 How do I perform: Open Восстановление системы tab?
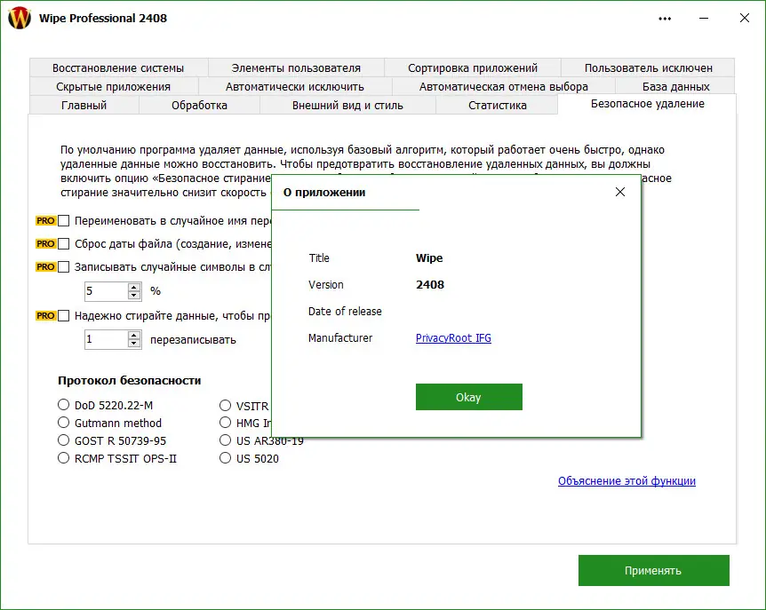pos(119,67)
